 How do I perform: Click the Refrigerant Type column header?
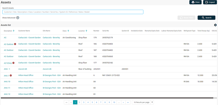coord(189,31)
